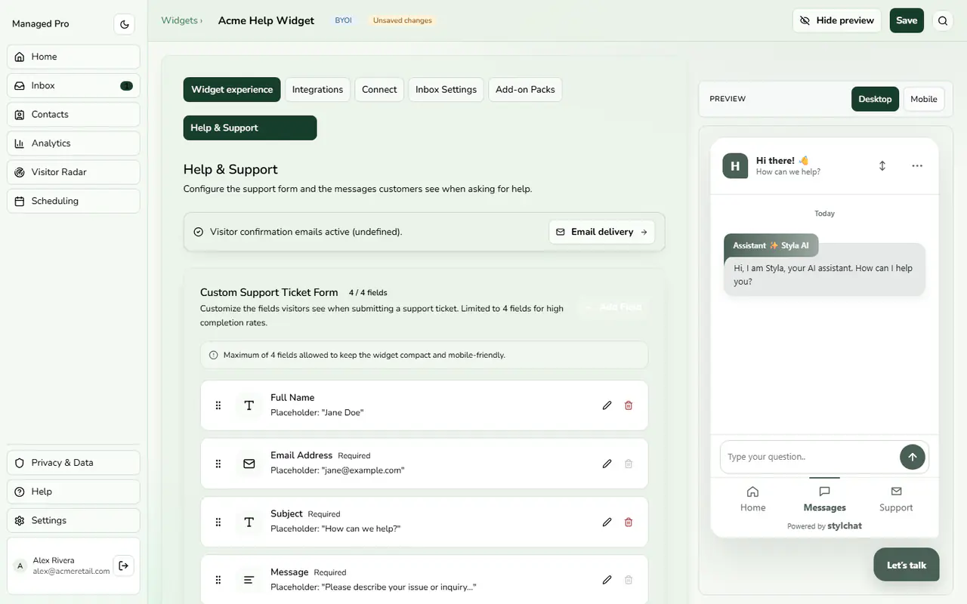Open Settings in the sidebar

[x=73, y=520]
